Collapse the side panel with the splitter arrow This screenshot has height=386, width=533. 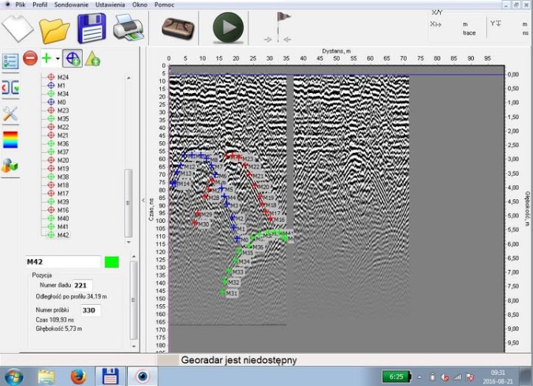click(x=143, y=200)
